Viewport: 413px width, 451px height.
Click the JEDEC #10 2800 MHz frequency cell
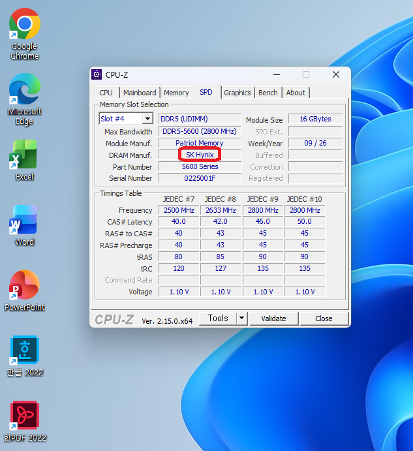[x=305, y=210]
